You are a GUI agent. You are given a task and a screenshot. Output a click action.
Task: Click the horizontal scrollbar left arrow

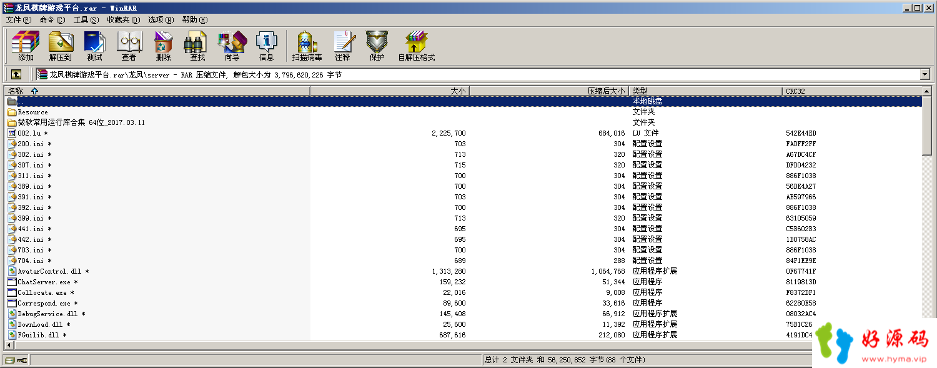(9, 345)
